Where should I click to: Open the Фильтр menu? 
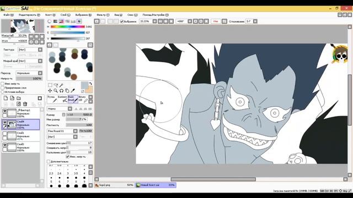[103, 15]
